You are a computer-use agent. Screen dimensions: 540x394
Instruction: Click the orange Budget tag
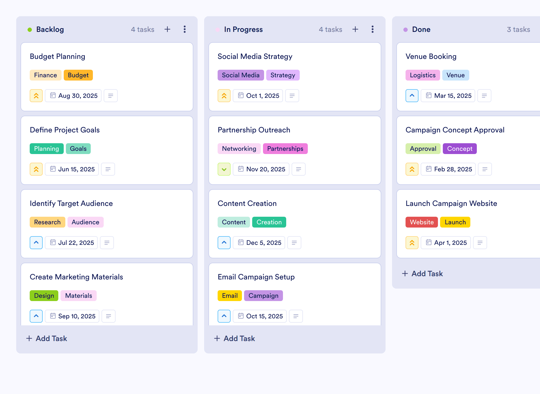[x=78, y=75]
